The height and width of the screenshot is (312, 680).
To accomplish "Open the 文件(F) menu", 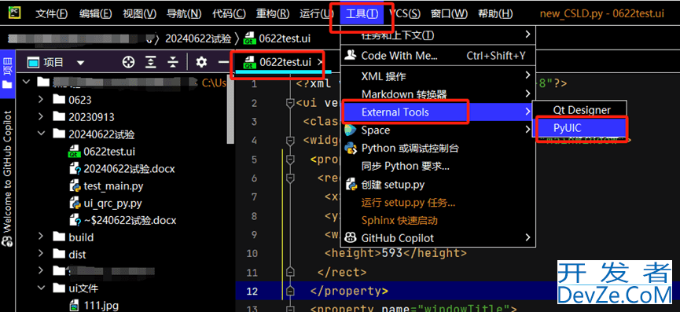I will coord(52,13).
